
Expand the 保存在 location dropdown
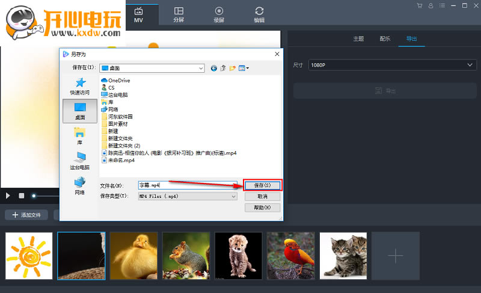201,68
